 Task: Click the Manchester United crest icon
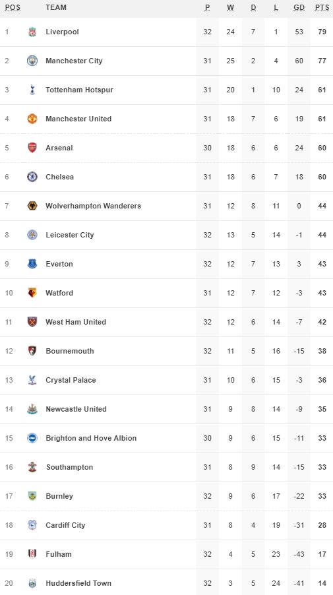pyautogui.click(x=32, y=119)
